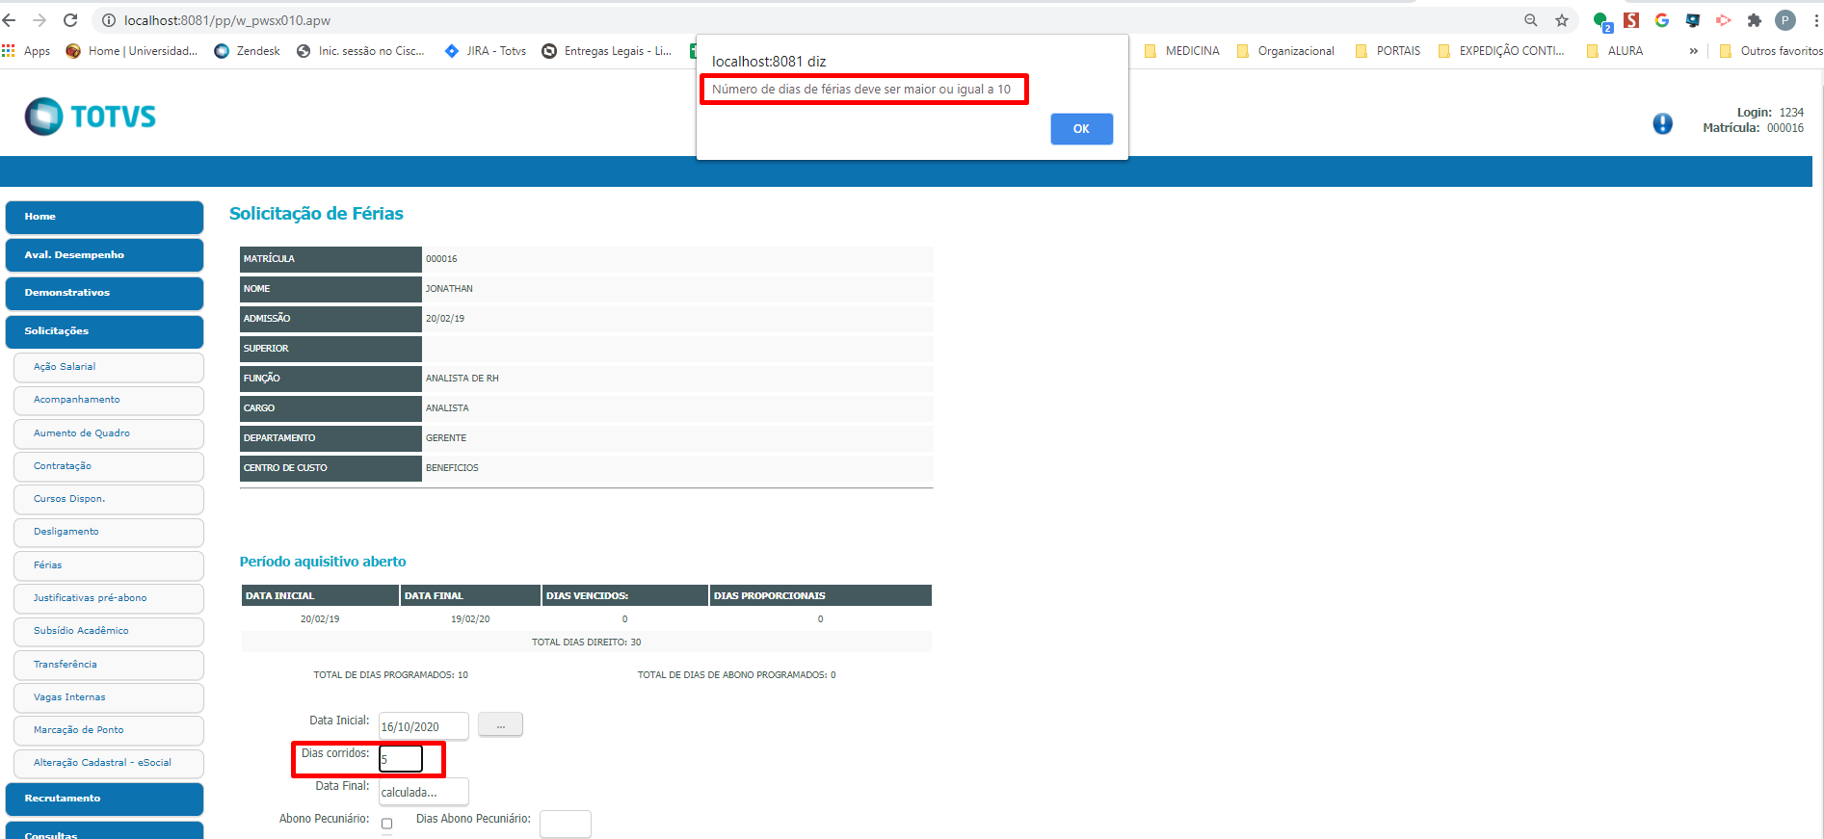Select Alteração Cadastral - eSocial in the sidebar

109,763
